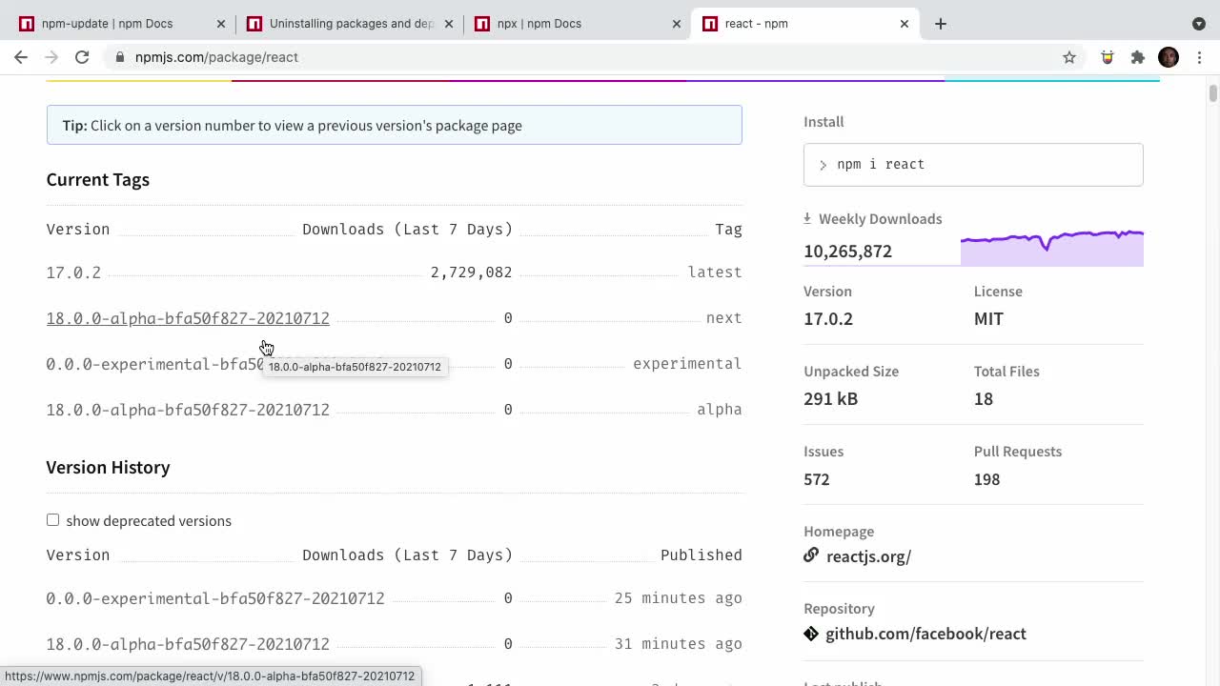Screen dimensions: 1220x686
Task: Click the Tag column header in Current Tags
Action: click(728, 229)
